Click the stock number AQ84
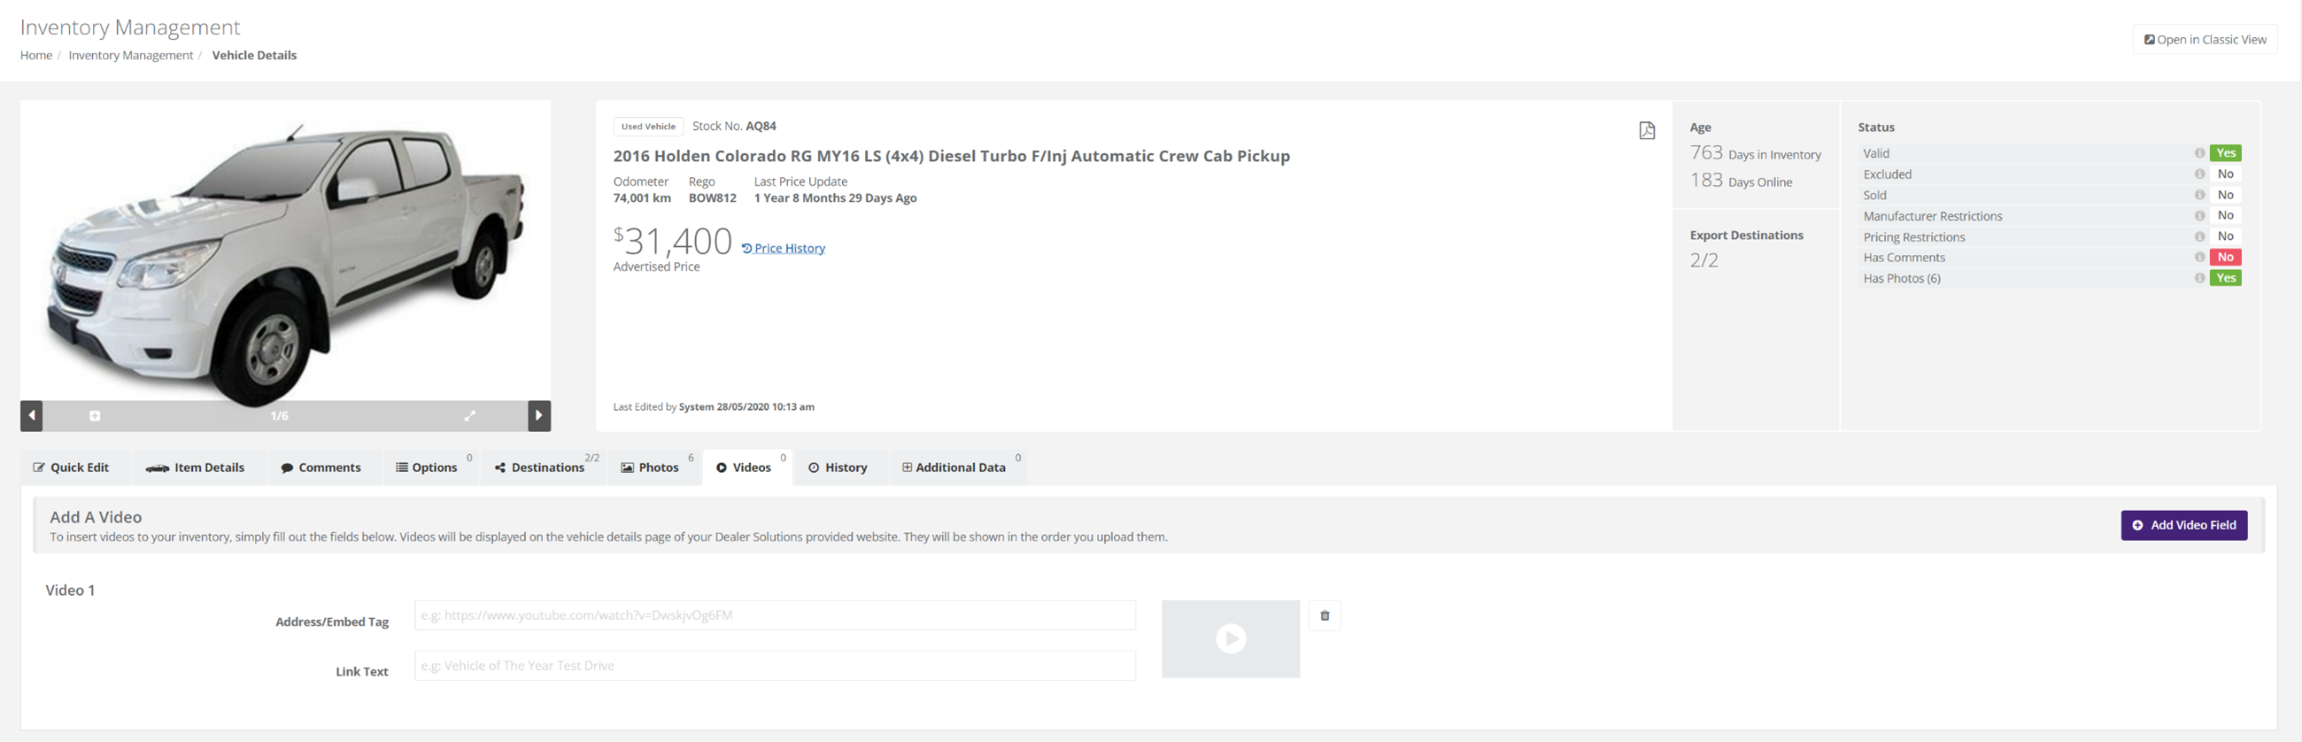The height and width of the screenshot is (742, 2302). [x=761, y=126]
